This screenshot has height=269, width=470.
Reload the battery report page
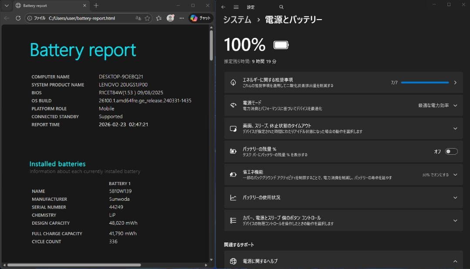(x=17, y=18)
